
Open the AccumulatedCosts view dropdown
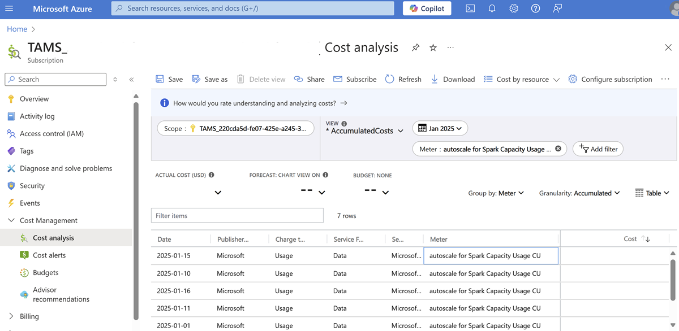coord(365,131)
